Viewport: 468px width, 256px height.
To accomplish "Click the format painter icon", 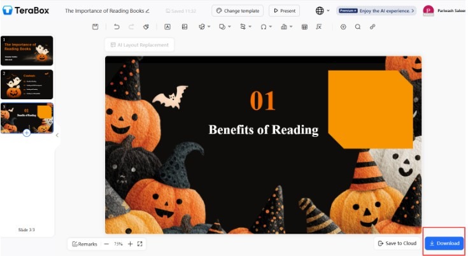I will (x=146, y=27).
